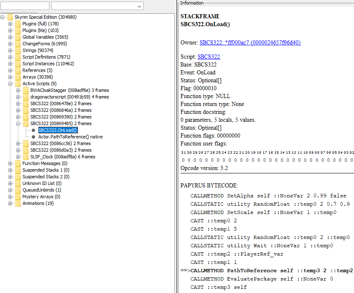Click the Opcode version: 3.2 text

tap(204, 168)
